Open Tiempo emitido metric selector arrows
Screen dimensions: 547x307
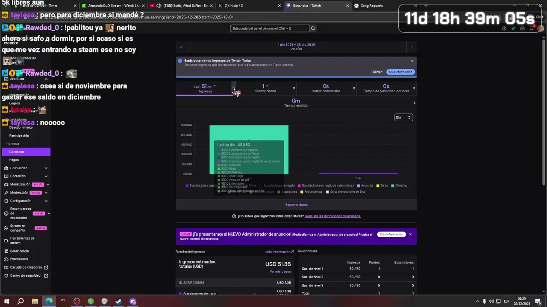(414, 103)
